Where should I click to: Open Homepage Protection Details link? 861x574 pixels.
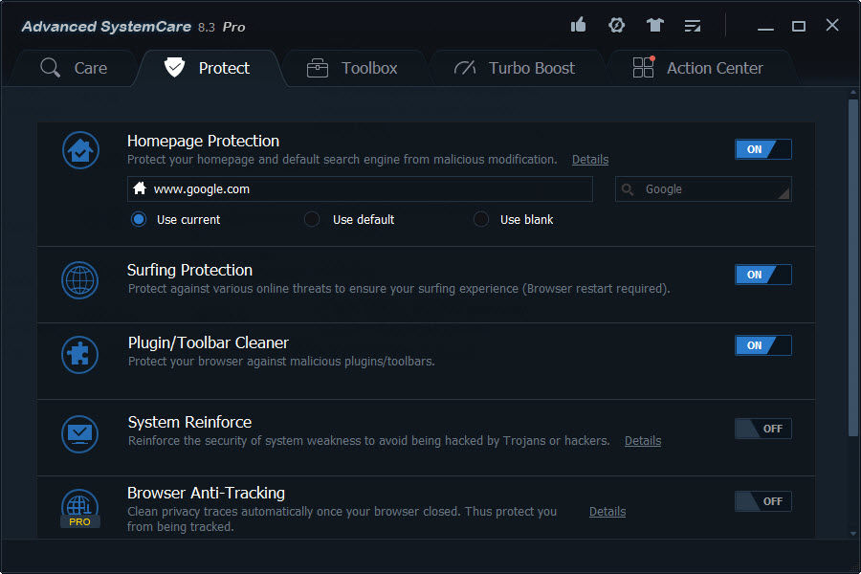590,160
